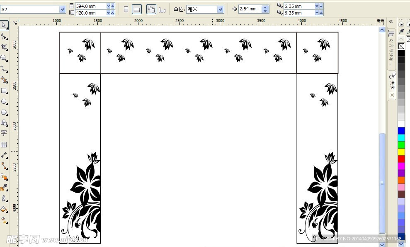Select the Pick (arrow) tool
410x247 pixels.
coord(4,25)
